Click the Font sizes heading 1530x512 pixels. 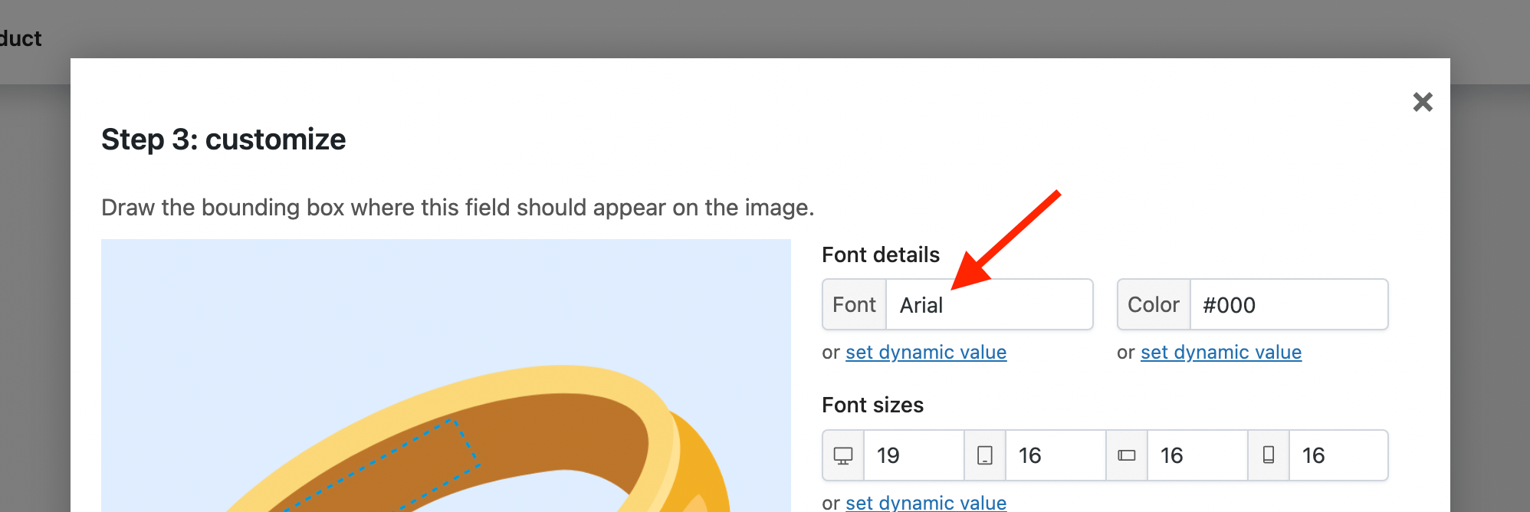872,405
